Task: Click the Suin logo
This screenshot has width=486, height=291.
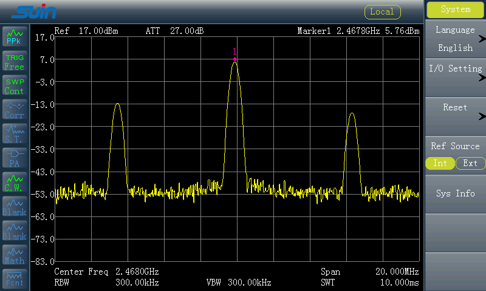Action: (35, 12)
